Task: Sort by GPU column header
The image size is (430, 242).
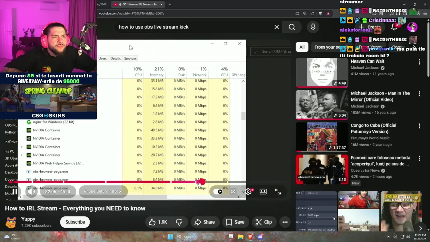Action: tap(224, 72)
